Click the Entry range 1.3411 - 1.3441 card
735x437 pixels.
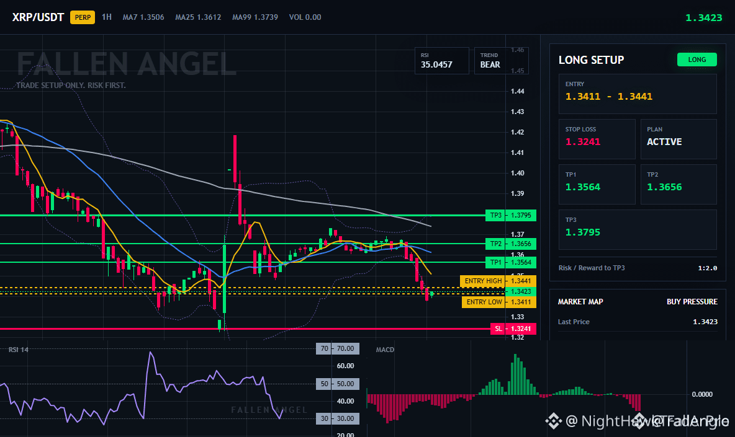click(638, 94)
